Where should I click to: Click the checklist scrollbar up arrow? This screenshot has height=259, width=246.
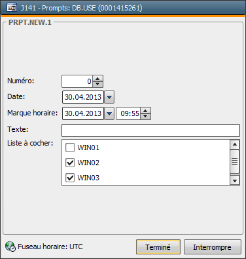click(x=235, y=144)
